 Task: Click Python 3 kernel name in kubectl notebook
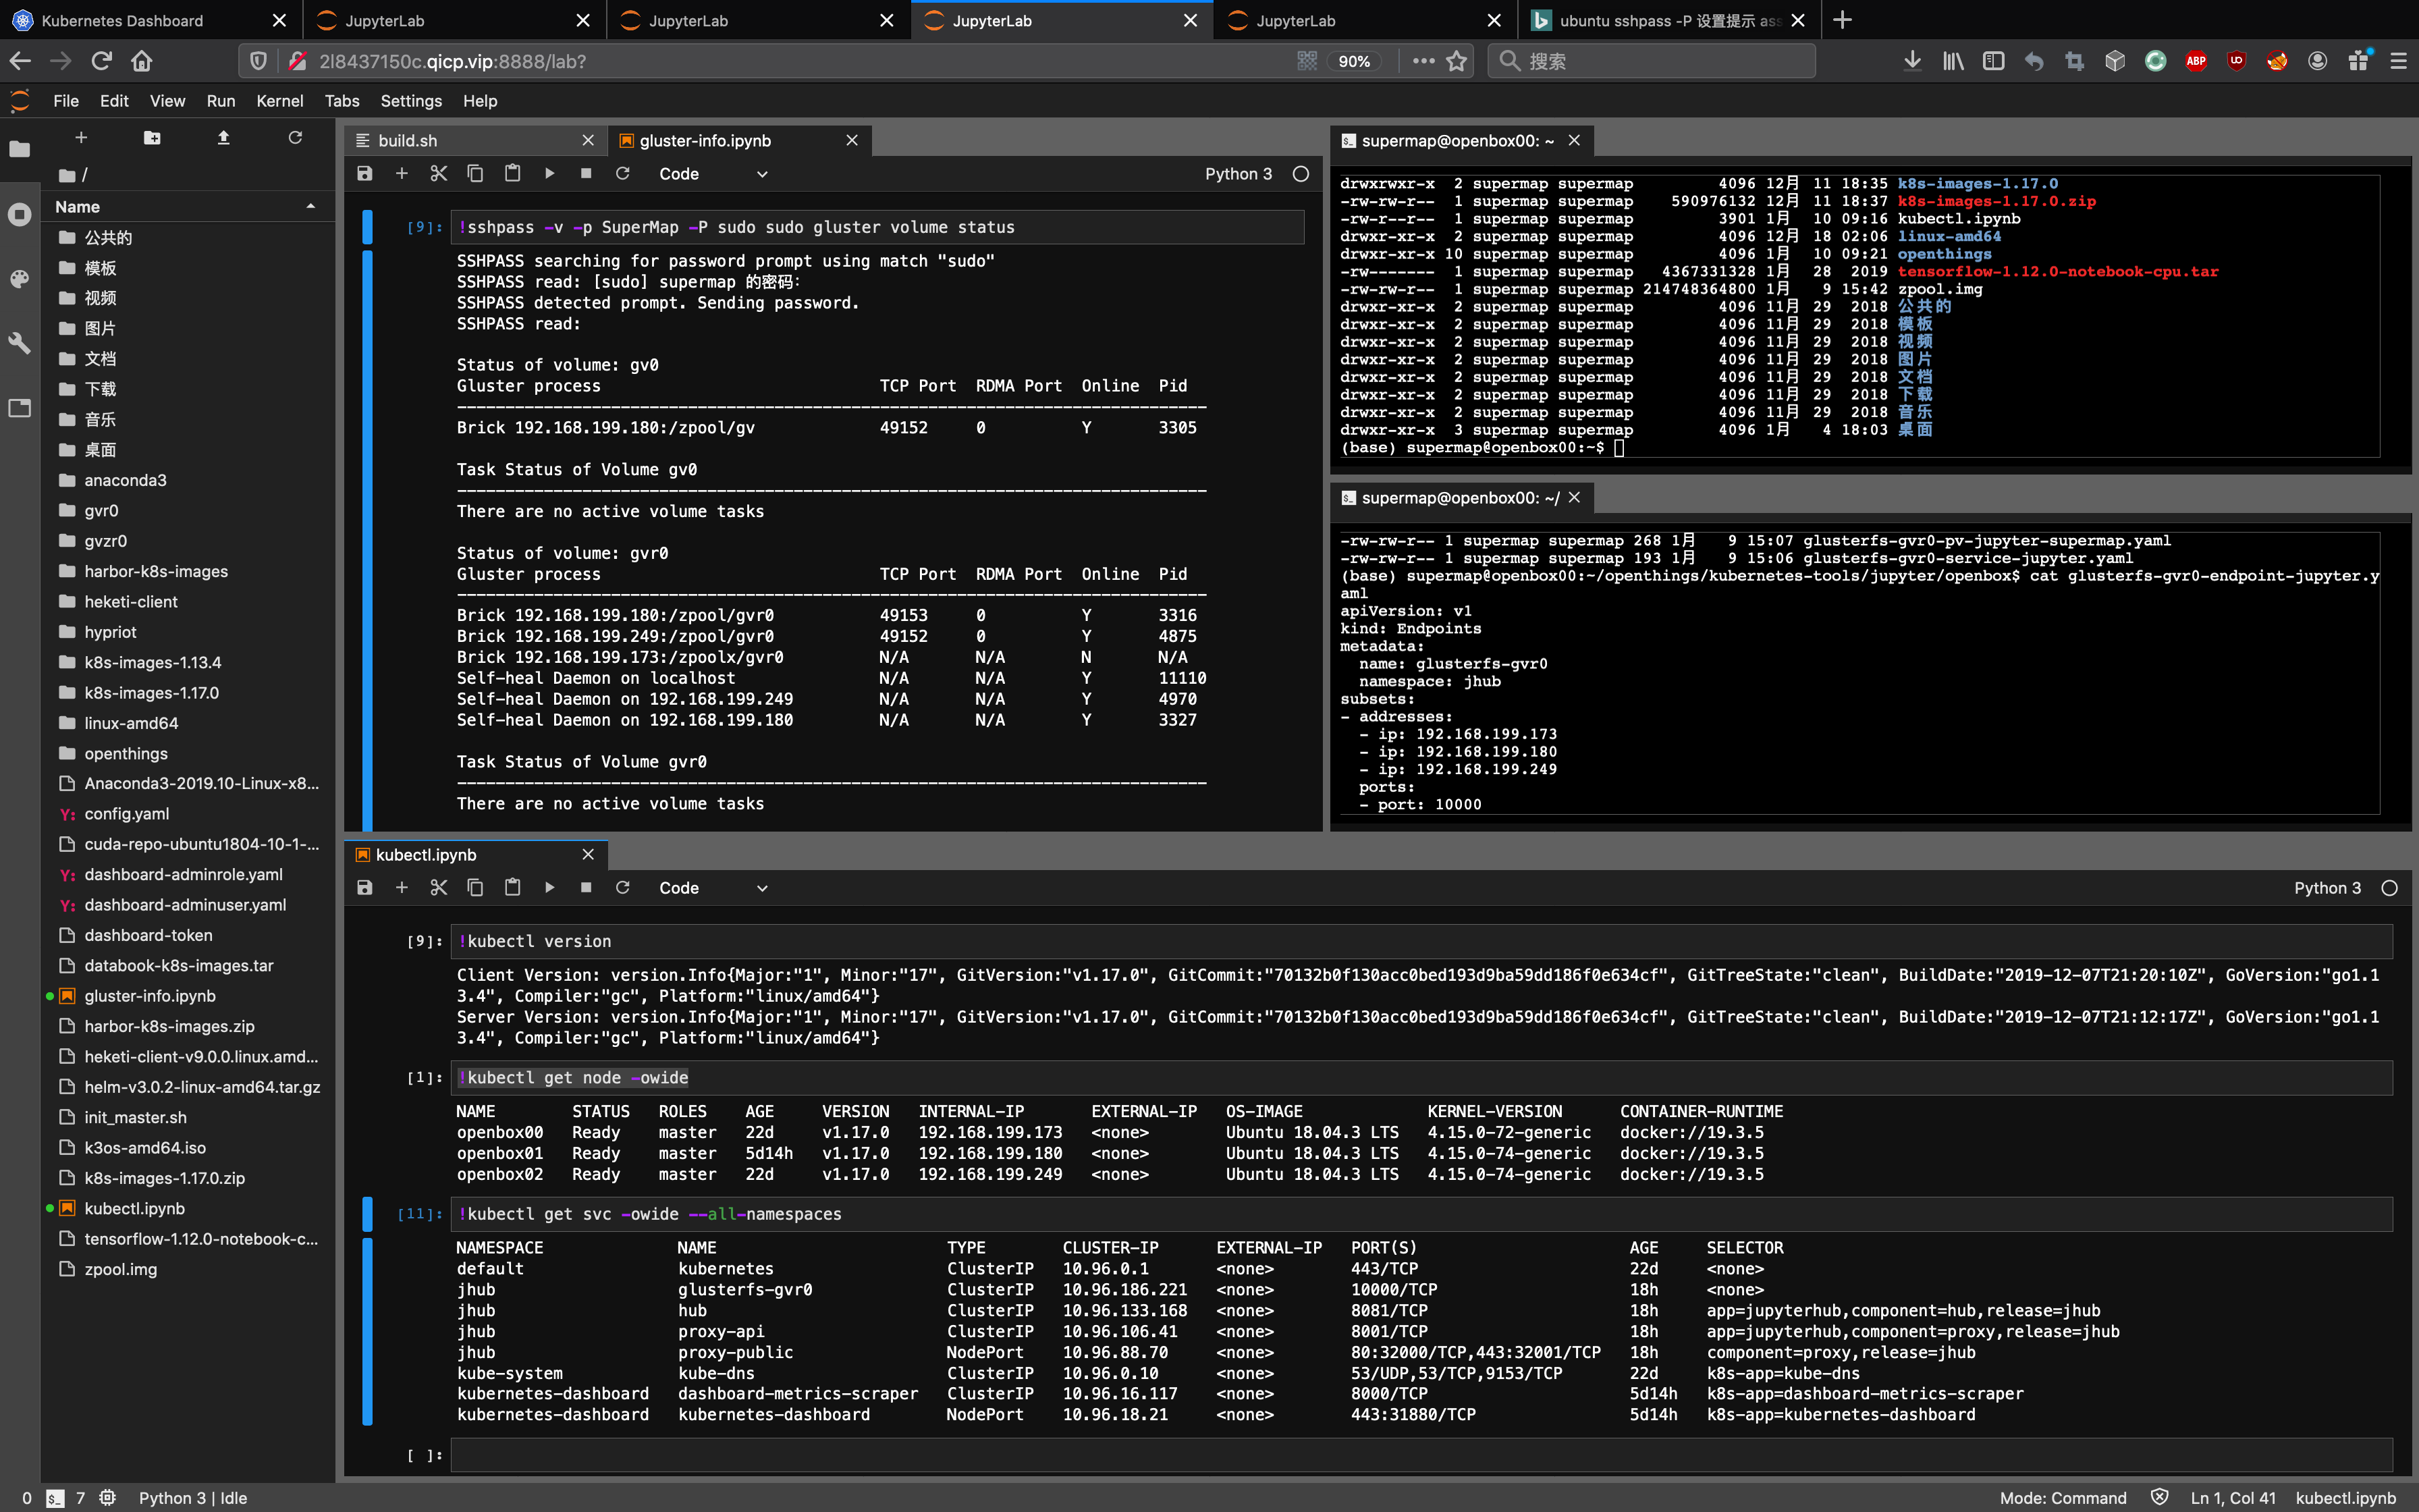2327,888
